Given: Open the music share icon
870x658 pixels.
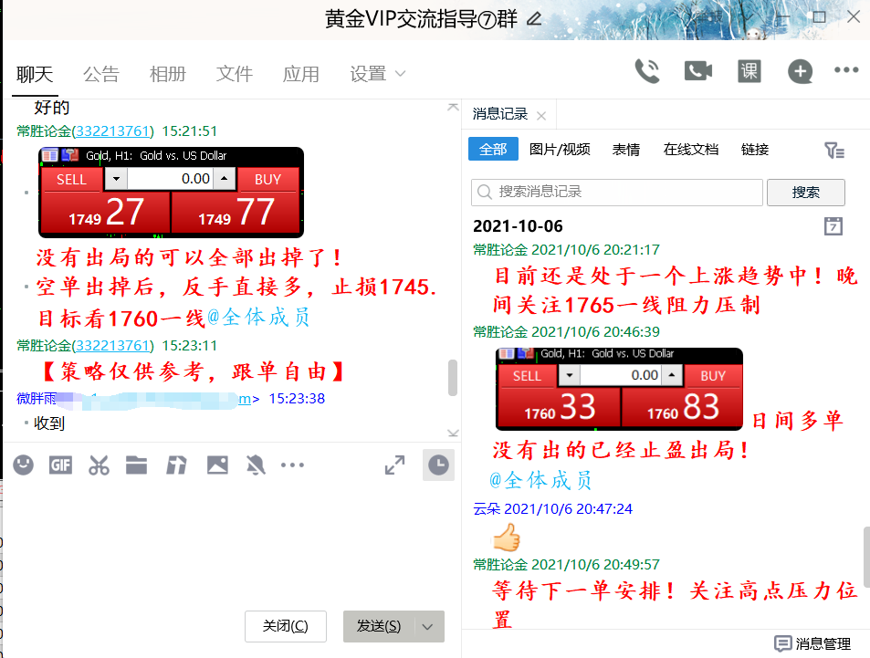Looking at the screenshot, I should point(176,465).
